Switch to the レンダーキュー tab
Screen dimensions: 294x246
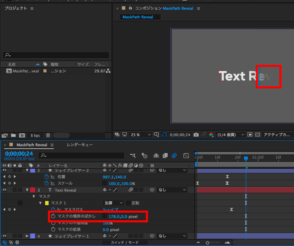coord(80,145)
